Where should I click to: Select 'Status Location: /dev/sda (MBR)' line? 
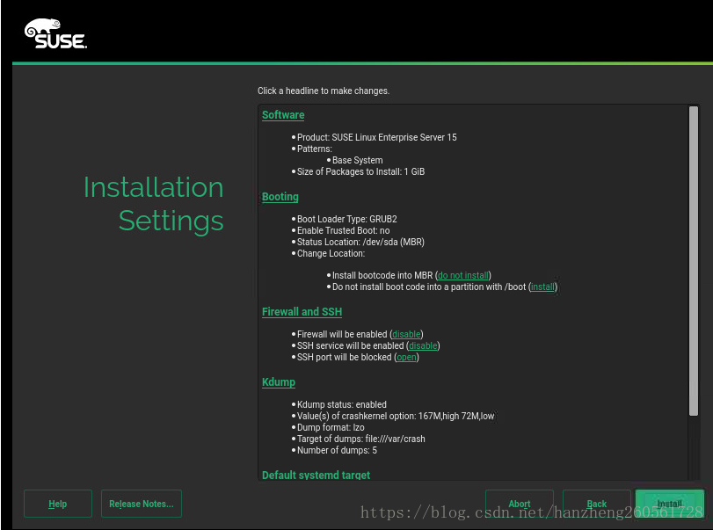(360, 243)
